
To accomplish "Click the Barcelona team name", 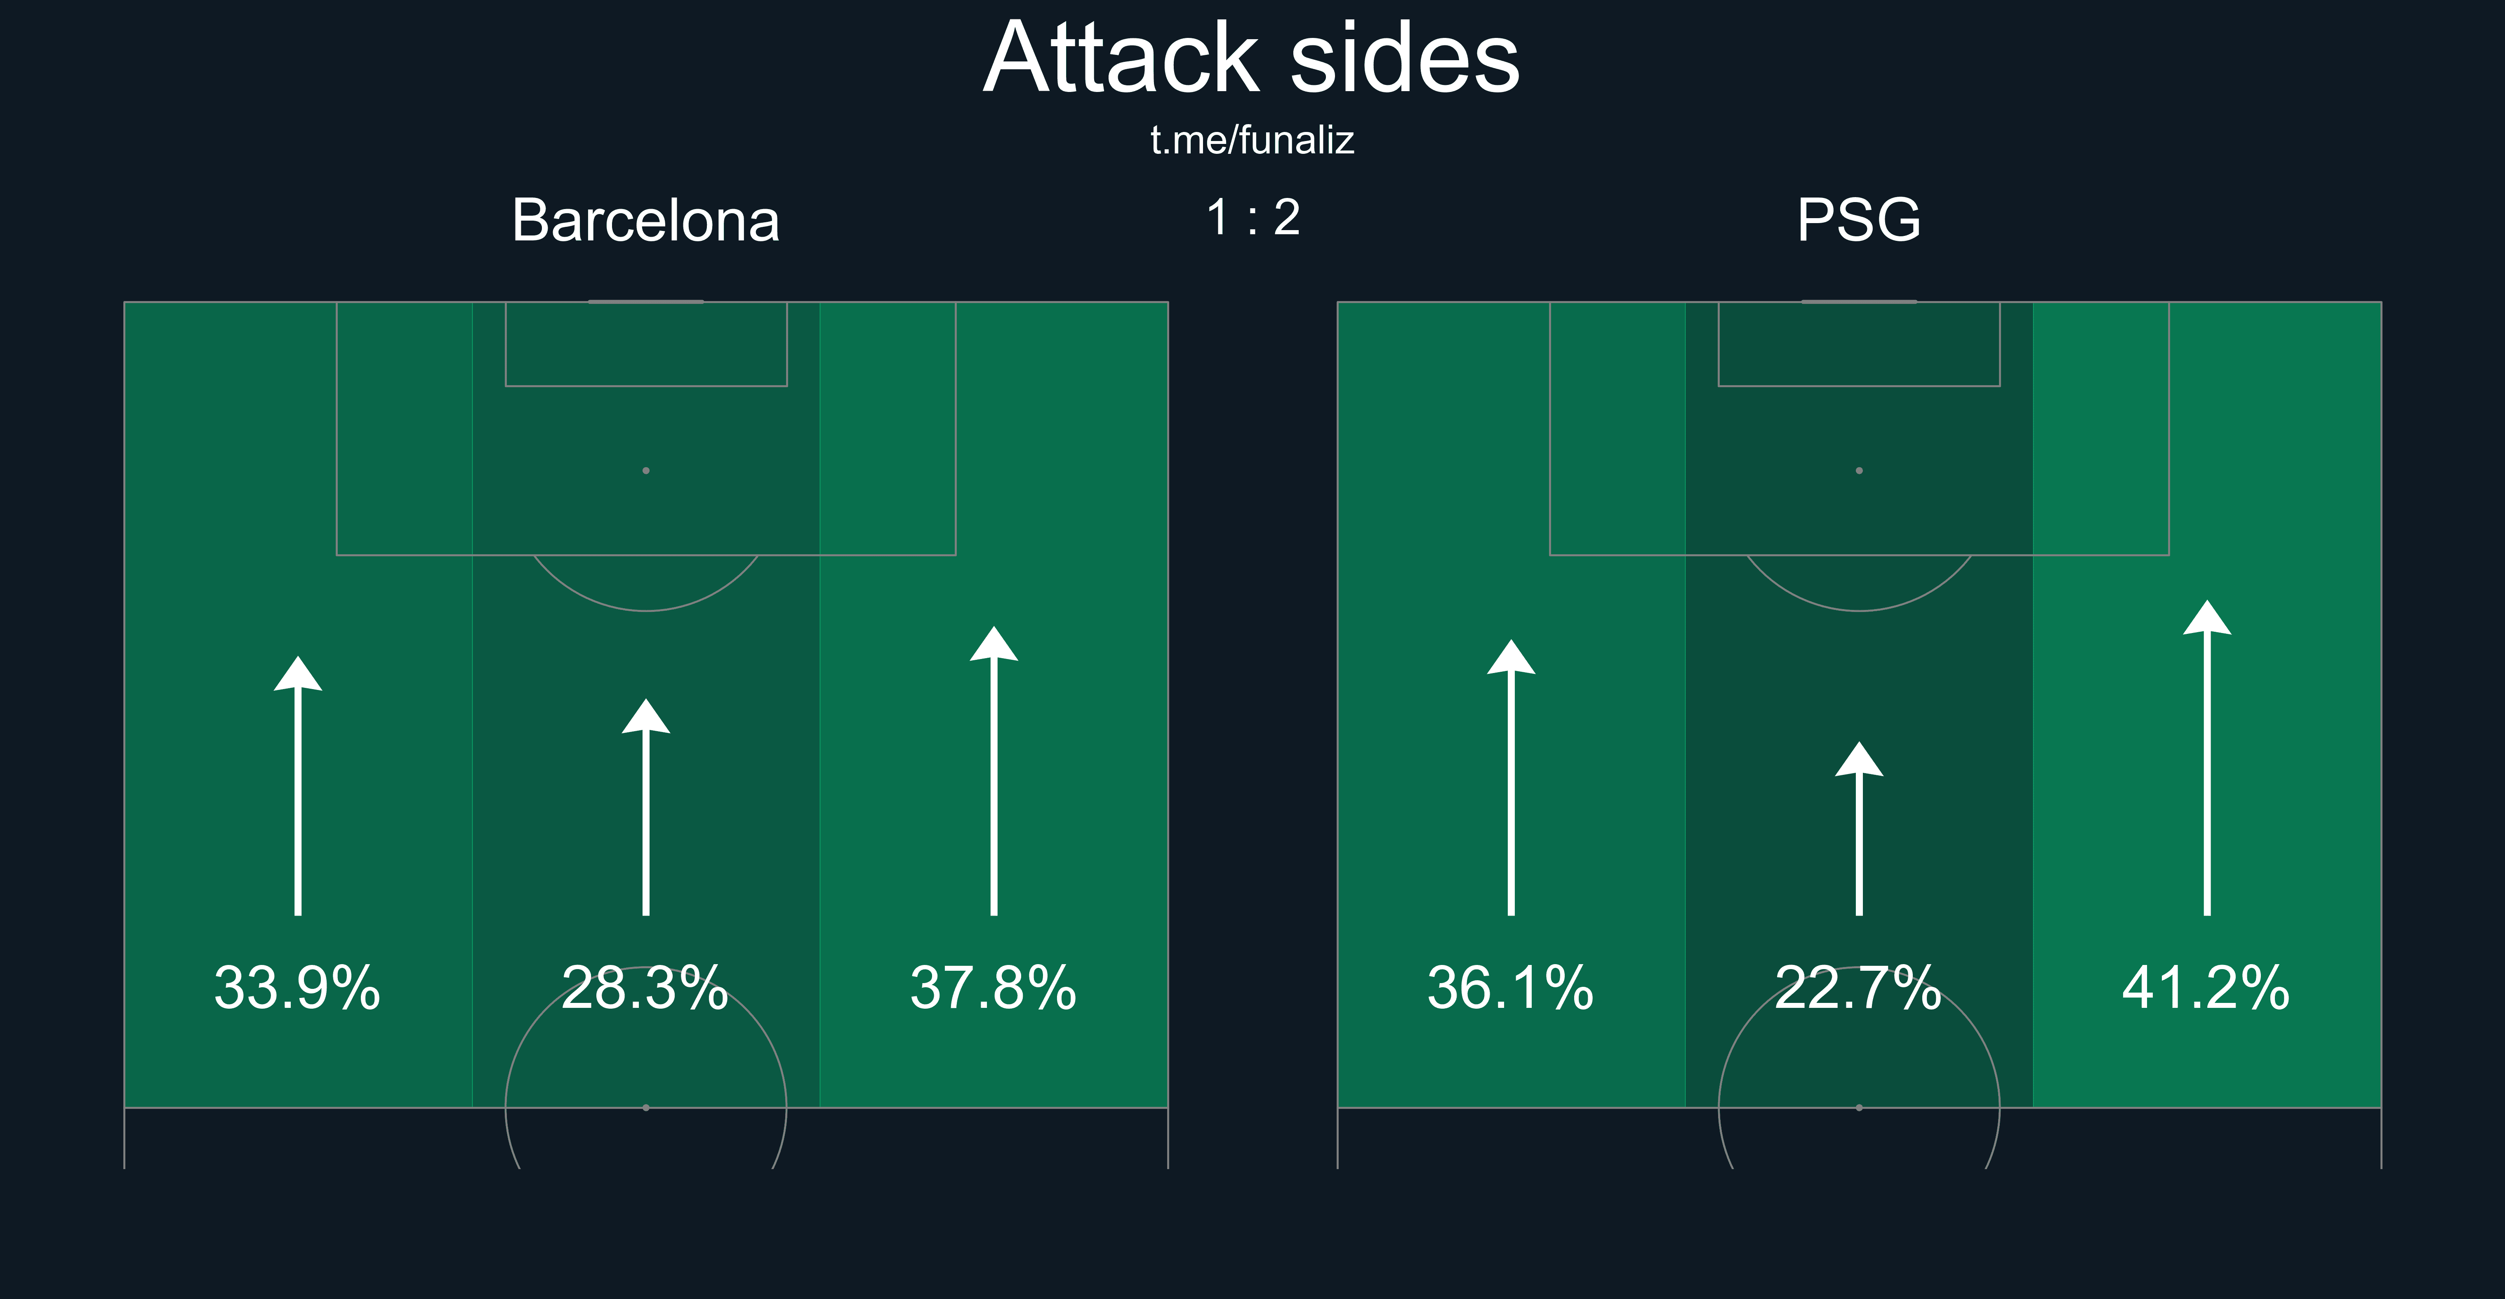I will point(646,221).
